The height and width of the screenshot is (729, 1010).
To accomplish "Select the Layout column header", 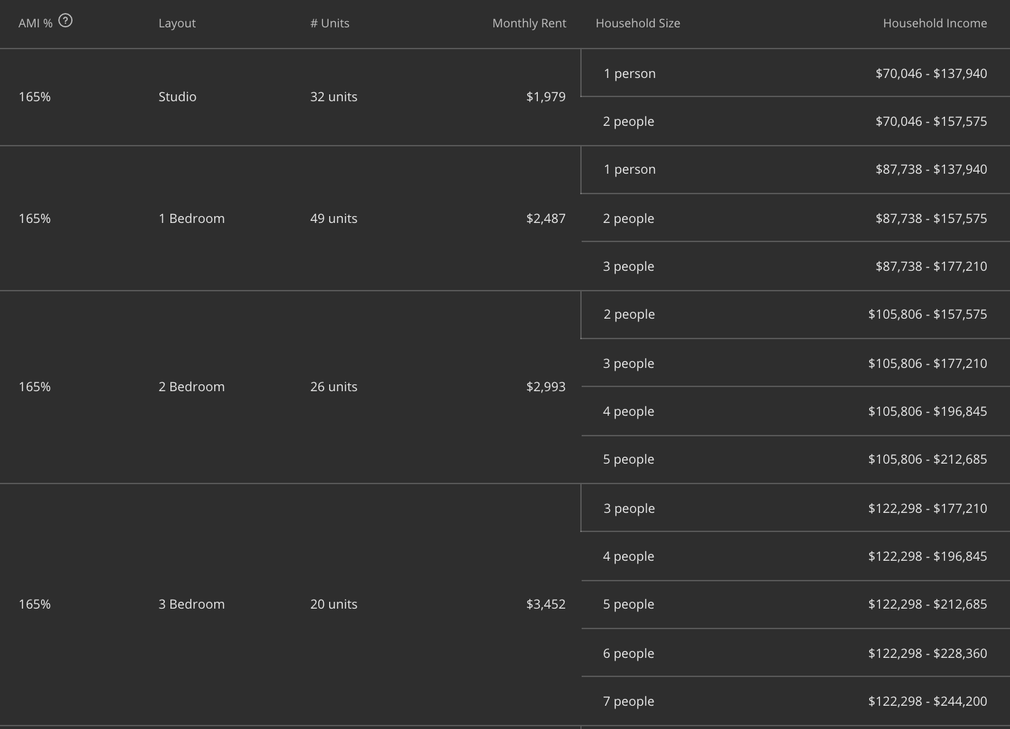I will 177,23.
